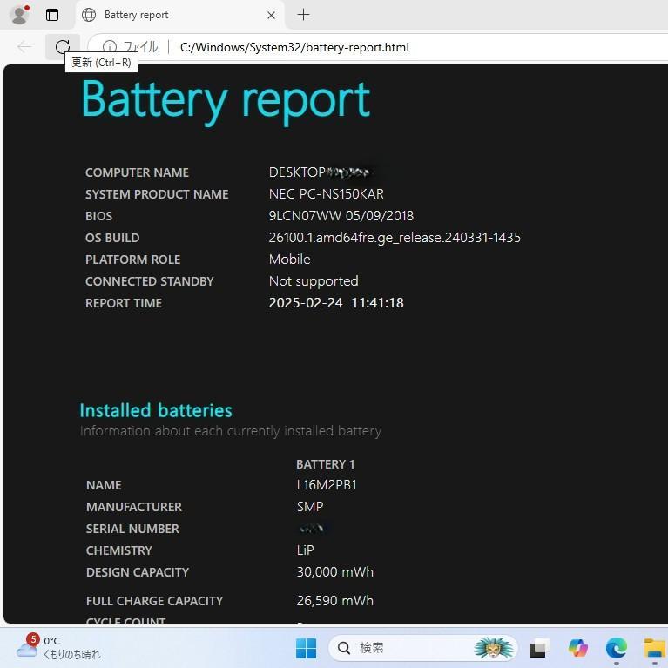Click design capacity 30,000 mWh
The image size is (668, 668).
click(x=334, y=572)
